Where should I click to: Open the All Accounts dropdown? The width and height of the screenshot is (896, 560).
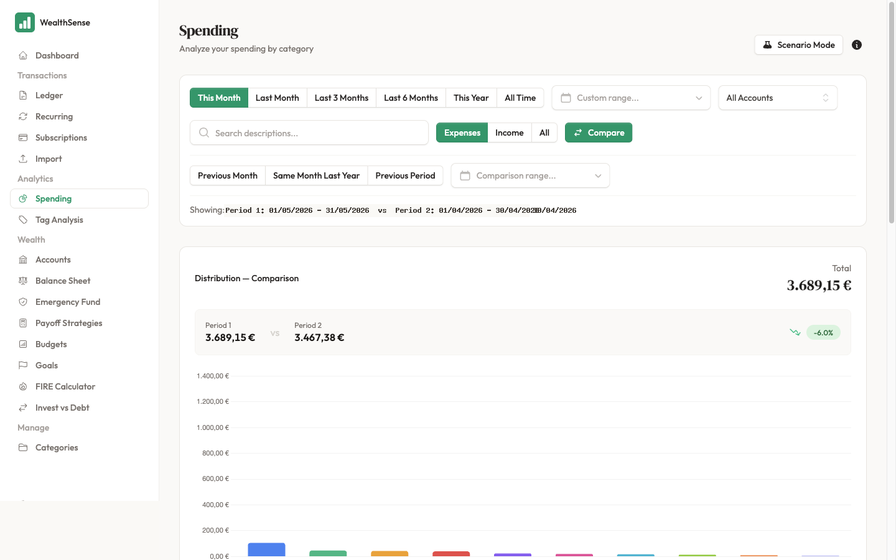[778, 98]
